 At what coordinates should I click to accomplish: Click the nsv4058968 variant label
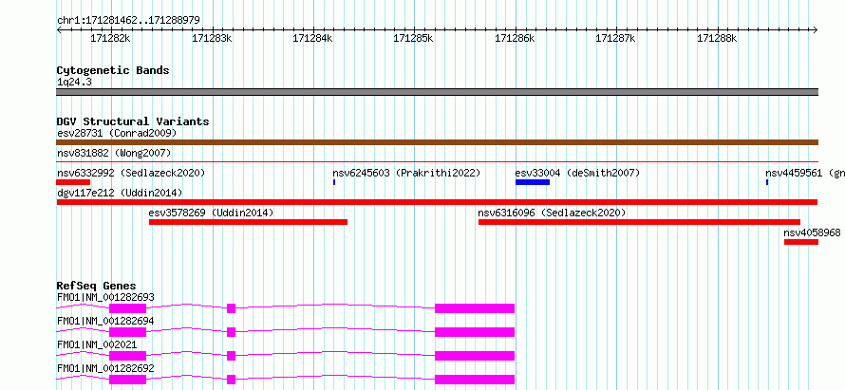(x=812, y=232)
